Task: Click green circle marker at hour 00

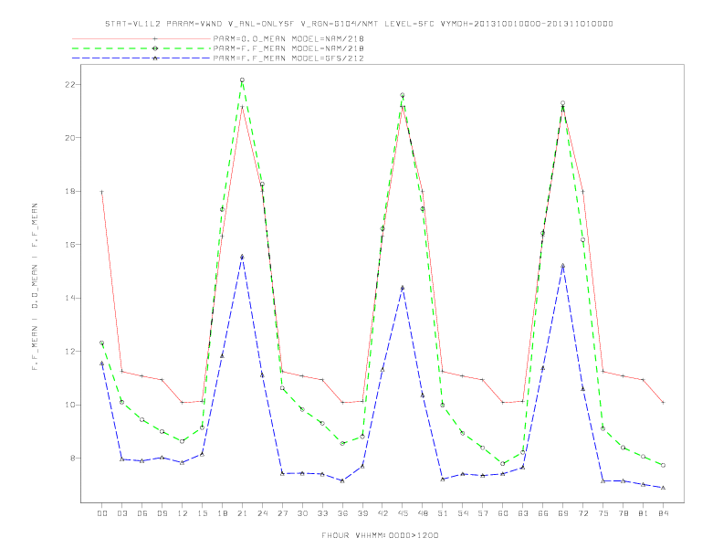Action: 102,343
